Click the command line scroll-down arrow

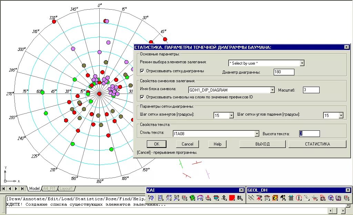[348, 205]
